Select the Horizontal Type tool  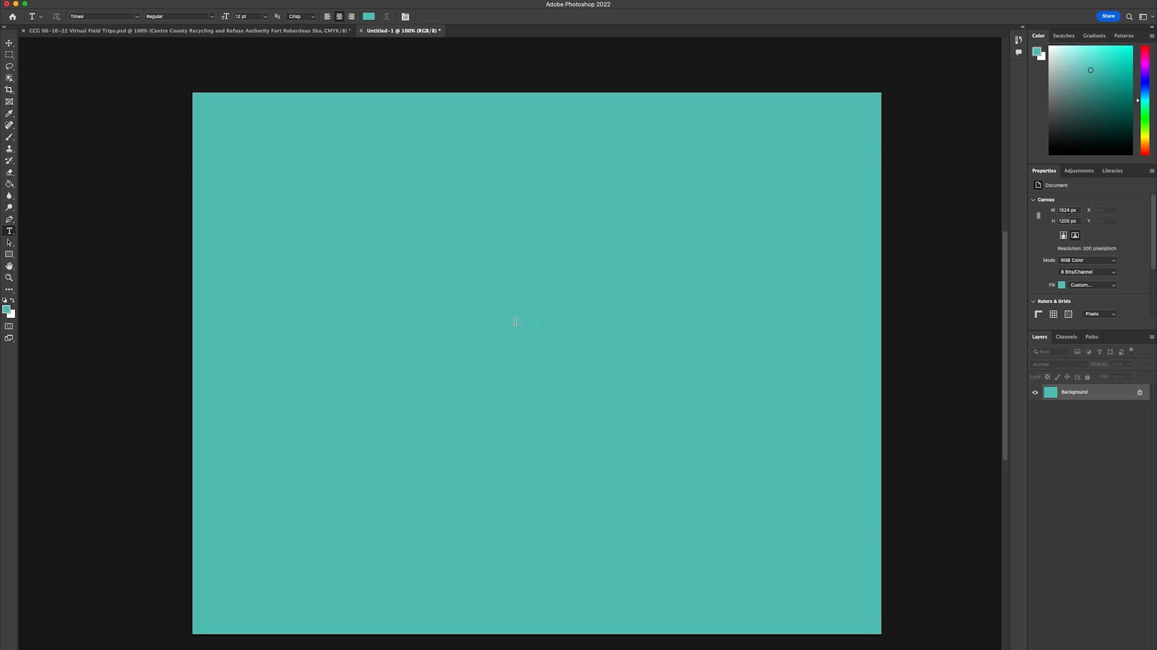click(9, 231)
